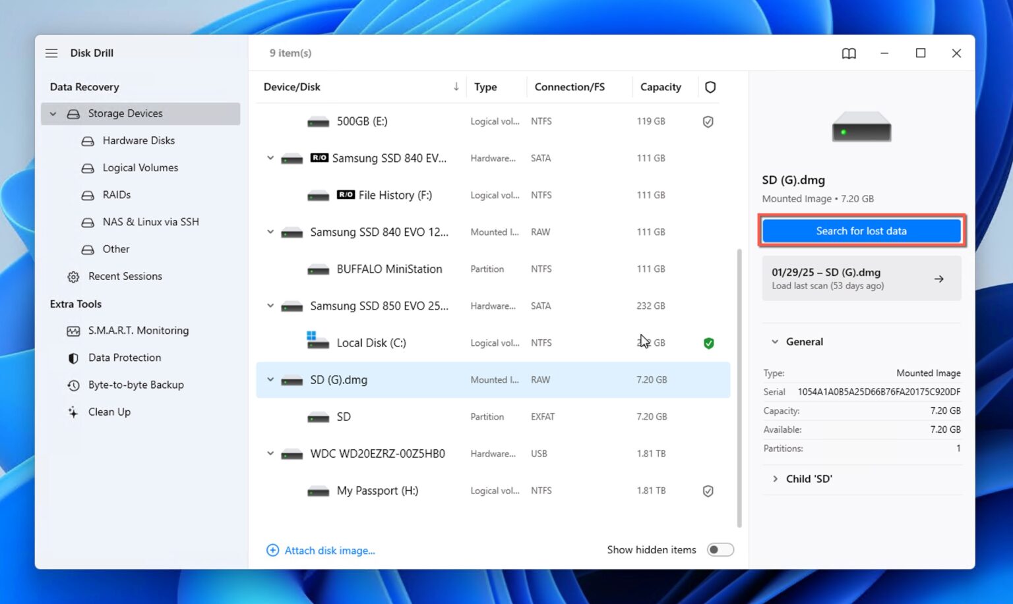Image resolution: width=1013 pixels, height=604 pixels.
Task: Load last scan for SD (G).dmg
Action: (x=861, y=278)
